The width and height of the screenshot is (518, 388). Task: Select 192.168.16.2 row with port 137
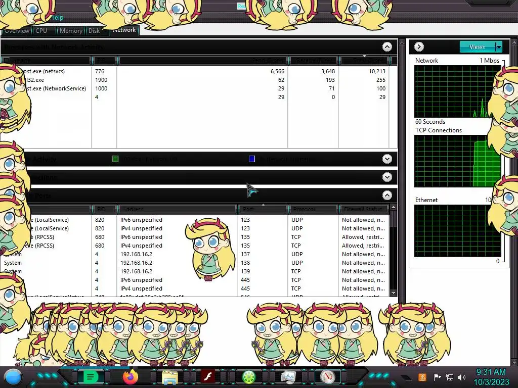(195, 254)
